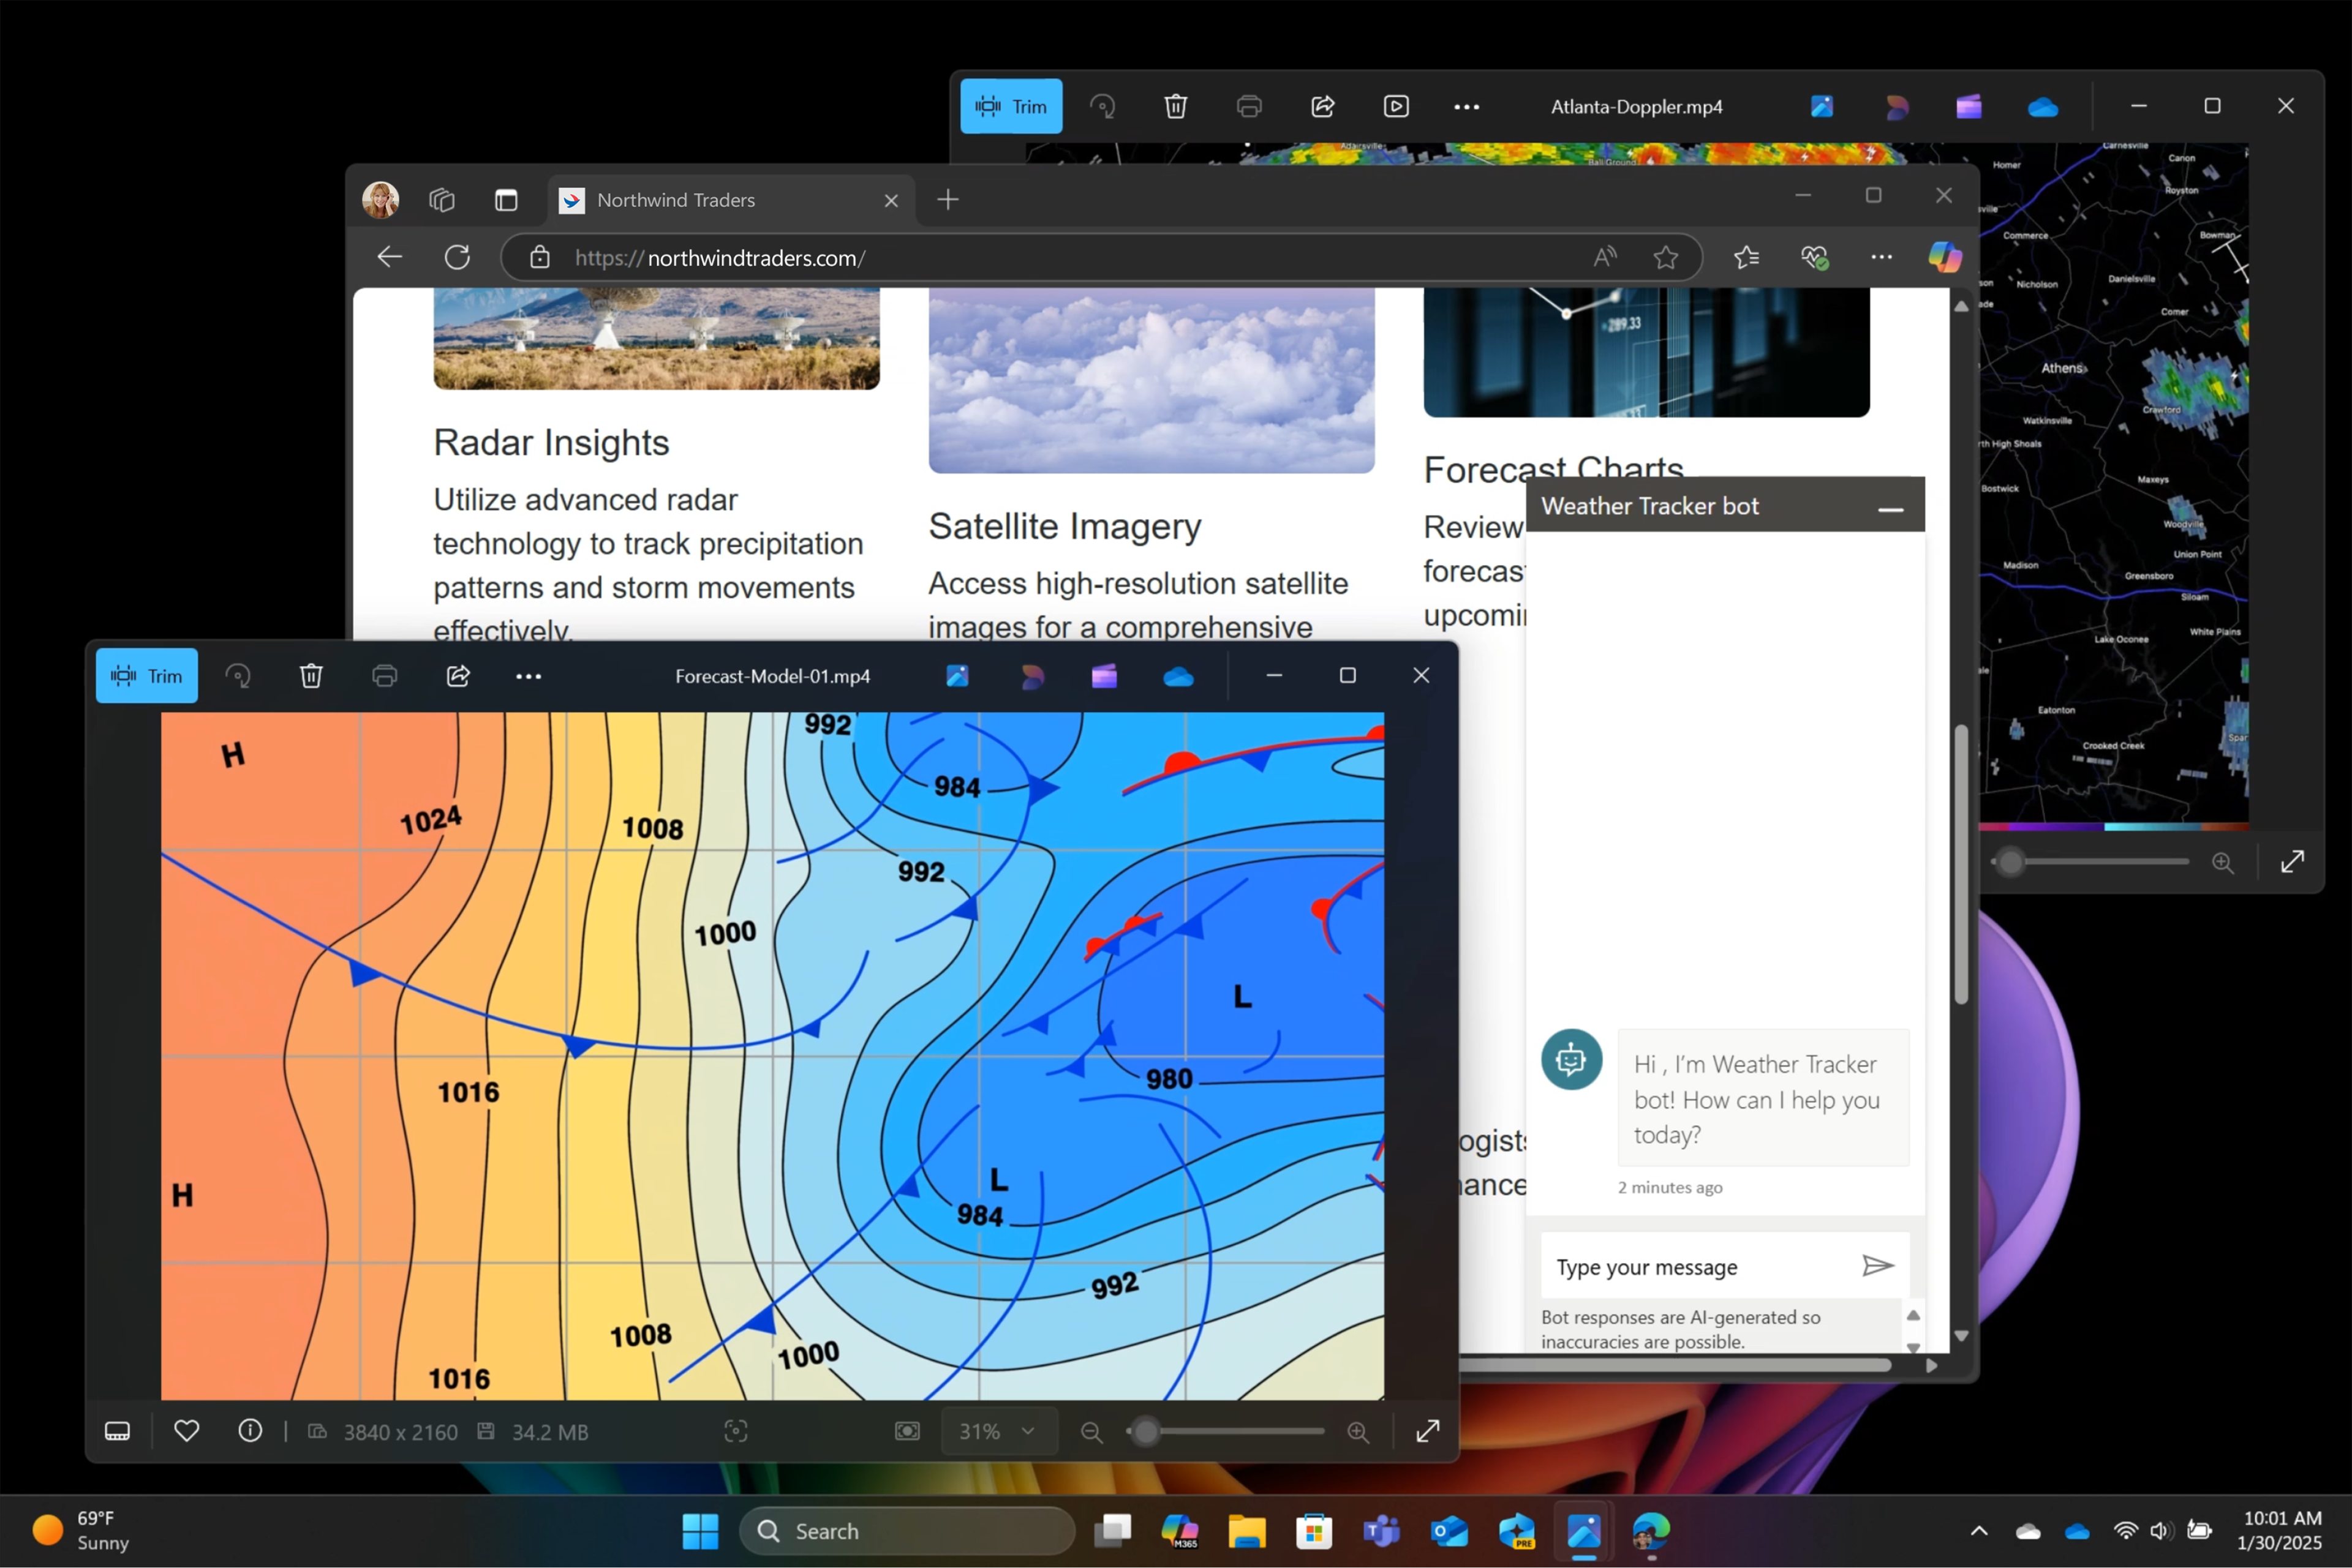
Task: Open See more menu in Forecast-Model-01 toolbar
Action: [528, 677]
